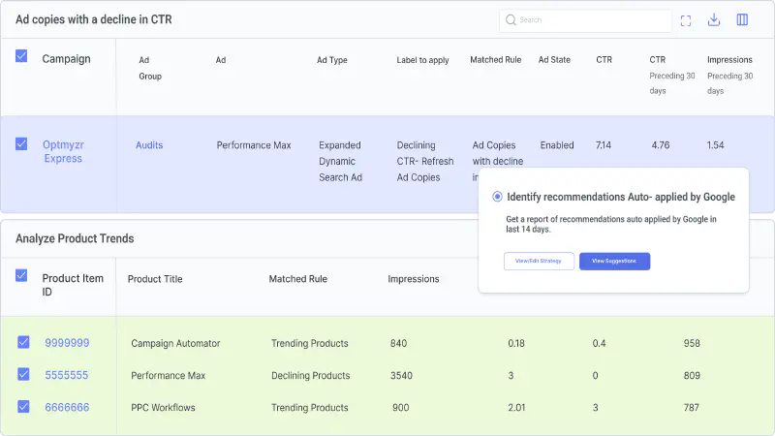Open the Optmyzr Express campaign link
Image resolution: width=775 pixels, height=436 pixels.
(63, 151)
